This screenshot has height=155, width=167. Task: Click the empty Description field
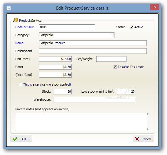(93, 51)
